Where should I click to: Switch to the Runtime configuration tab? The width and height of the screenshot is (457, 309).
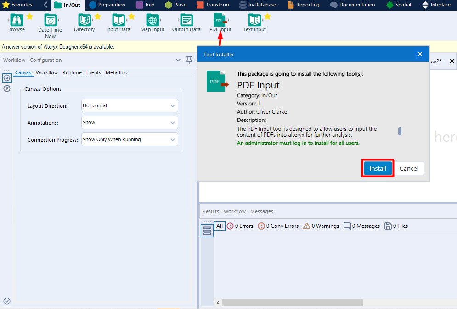click(x=72, y=72)
